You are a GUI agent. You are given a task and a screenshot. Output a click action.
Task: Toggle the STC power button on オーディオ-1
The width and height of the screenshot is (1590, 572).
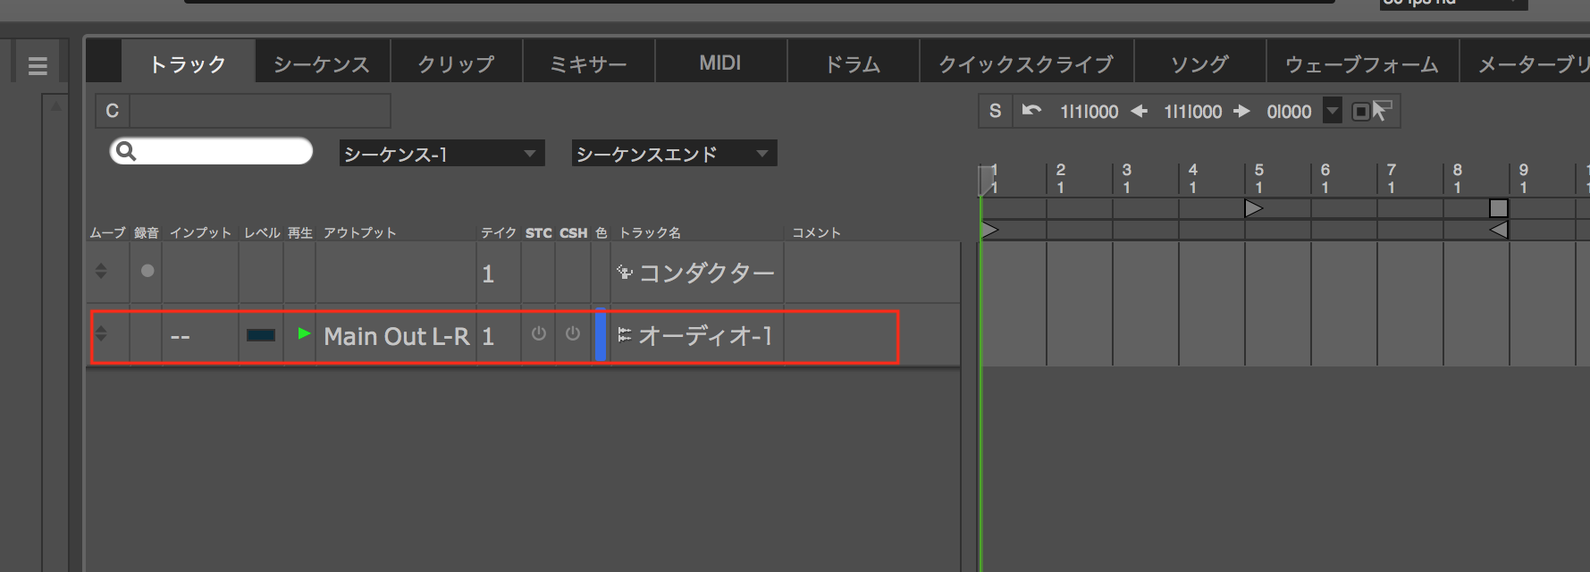[x=538, y=334]
